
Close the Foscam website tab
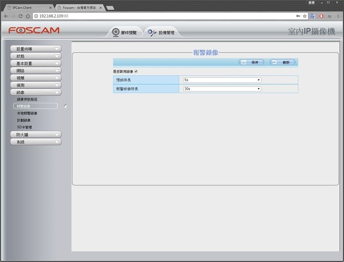tap(101, 8)
